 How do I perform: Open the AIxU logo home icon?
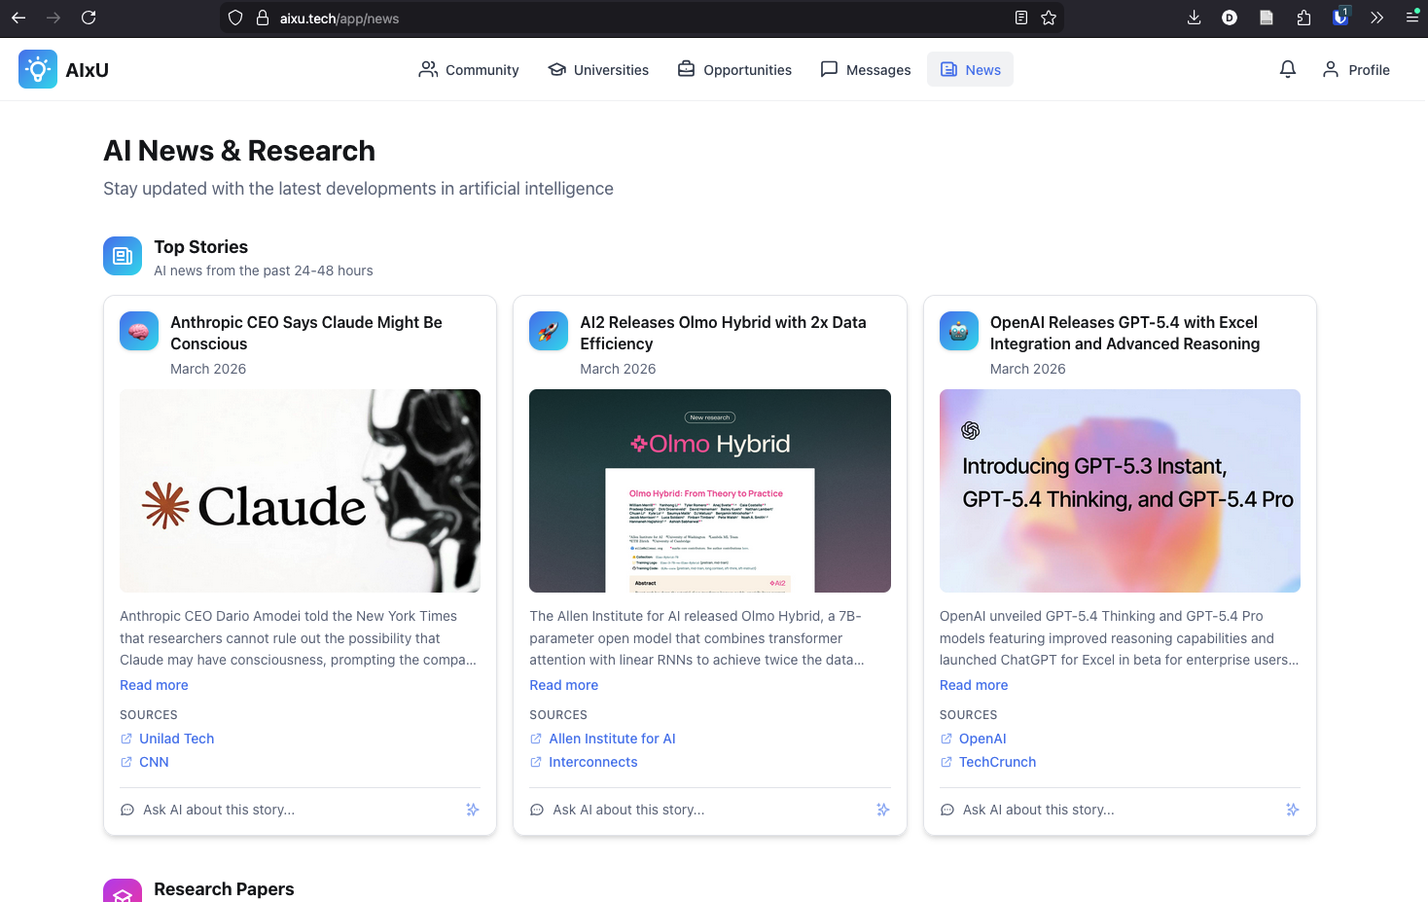37,69
